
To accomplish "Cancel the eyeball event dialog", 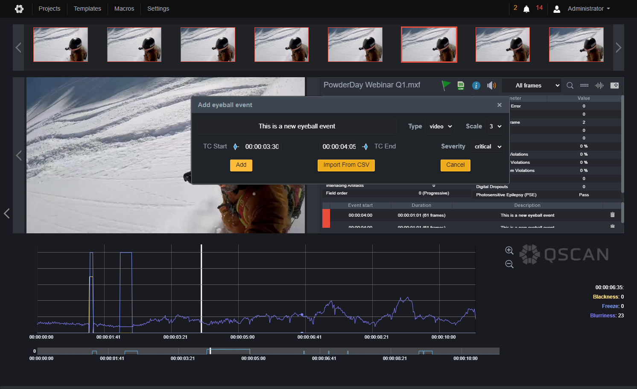I will pyautogui.click(x=456, y=165).
